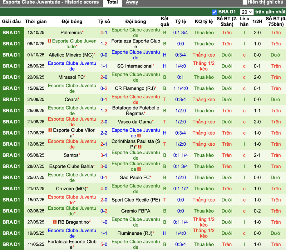
Task: Click the 5-0 score on 11/05/25
Action: [x=104, y=244]
